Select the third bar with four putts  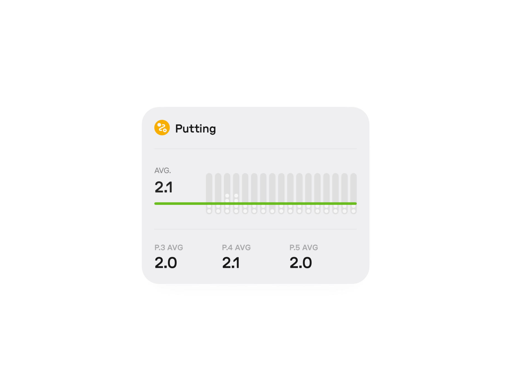(227, 194)
